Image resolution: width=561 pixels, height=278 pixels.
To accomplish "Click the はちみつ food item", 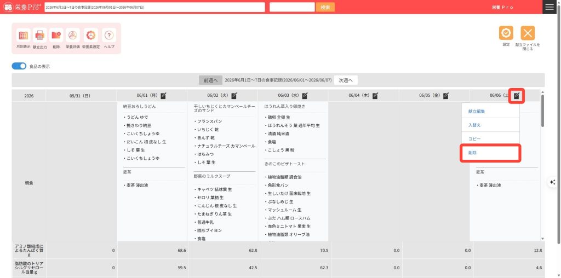I will click(204, 154).
